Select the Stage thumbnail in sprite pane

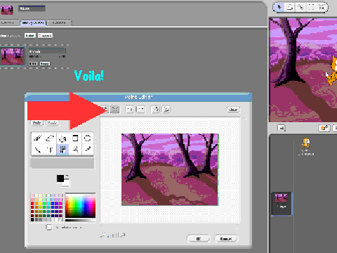coord(282,204)
